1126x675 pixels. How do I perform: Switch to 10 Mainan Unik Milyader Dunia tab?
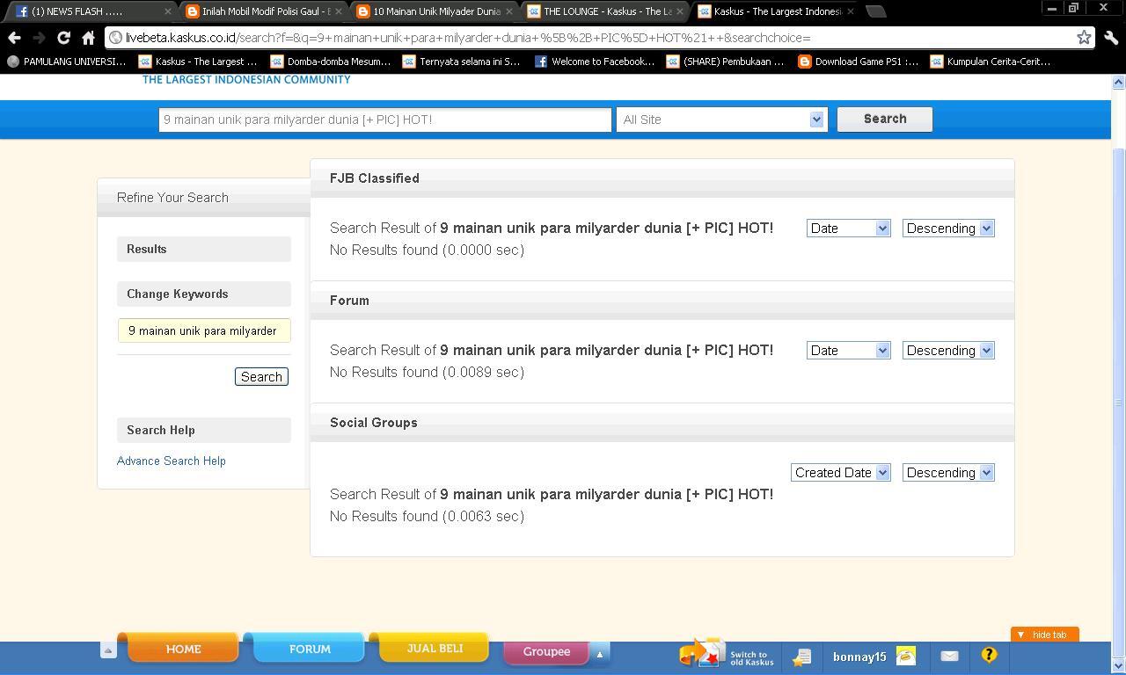[435, 11]
